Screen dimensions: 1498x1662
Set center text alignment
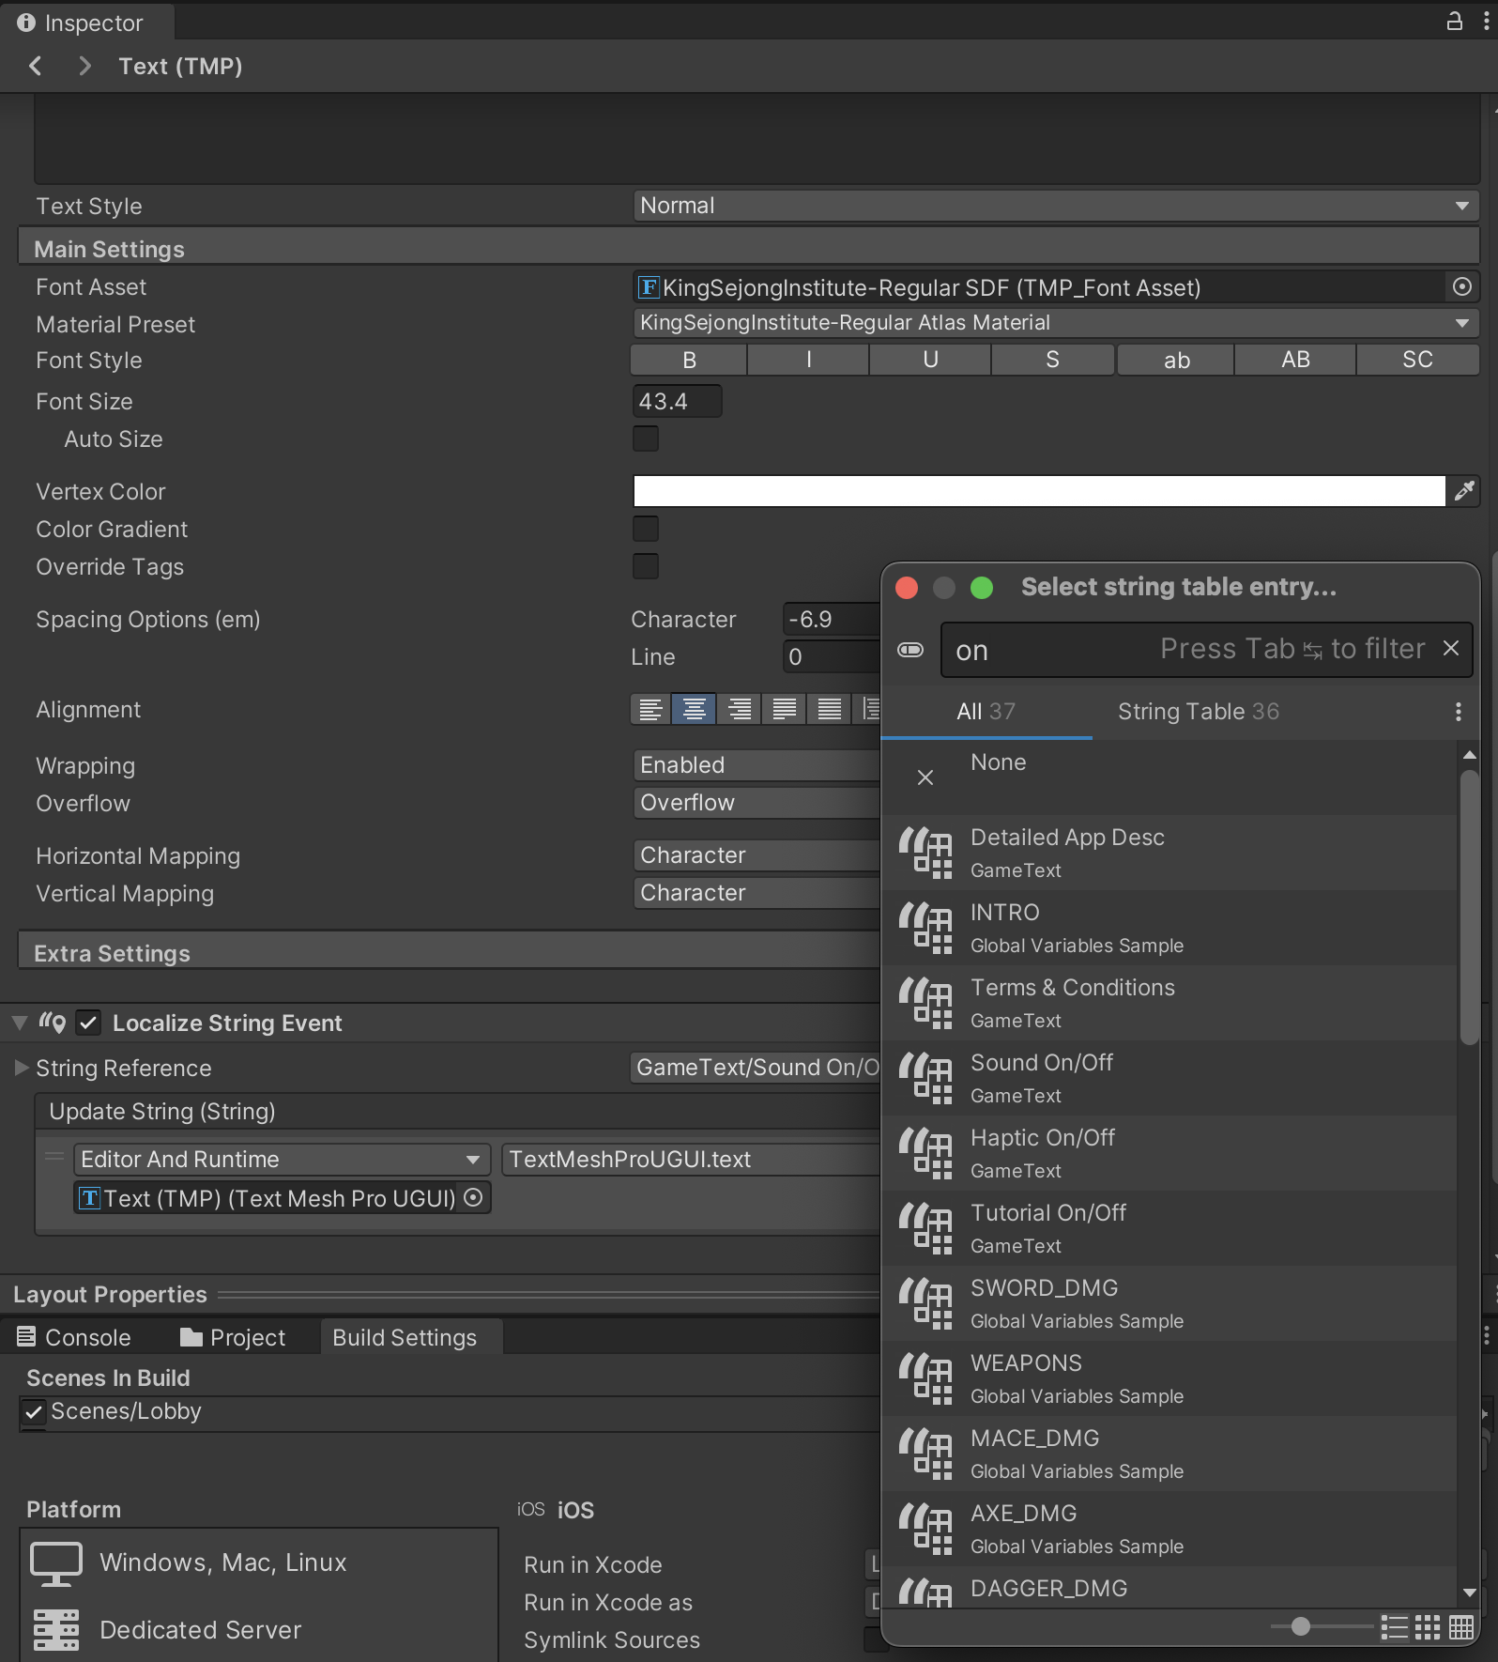point(695,709)
